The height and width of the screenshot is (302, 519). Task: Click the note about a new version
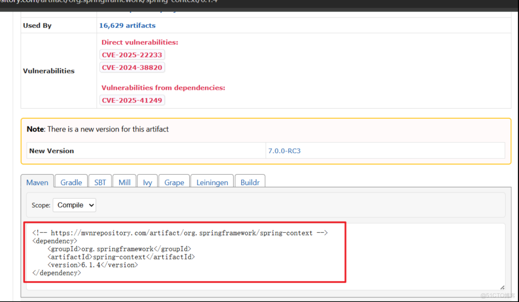tap(98, 129)
